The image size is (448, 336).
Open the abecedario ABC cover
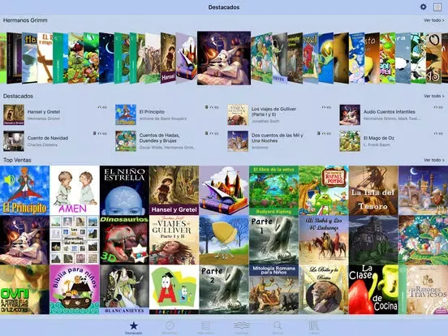174,290
